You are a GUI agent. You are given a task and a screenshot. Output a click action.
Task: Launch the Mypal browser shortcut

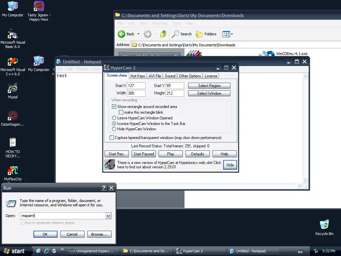coord(13,91)
